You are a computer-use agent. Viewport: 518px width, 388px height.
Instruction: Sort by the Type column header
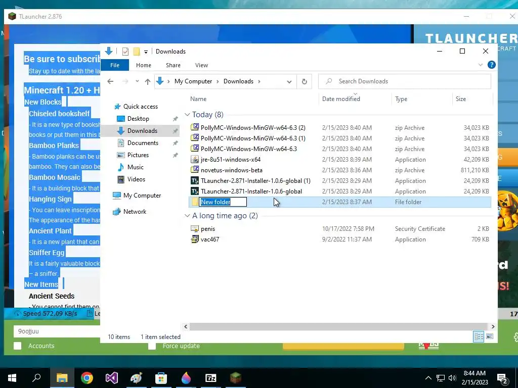pos(401,99)
